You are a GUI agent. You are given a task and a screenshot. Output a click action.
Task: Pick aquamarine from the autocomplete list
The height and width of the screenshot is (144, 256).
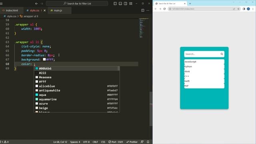tap(76, 99)
